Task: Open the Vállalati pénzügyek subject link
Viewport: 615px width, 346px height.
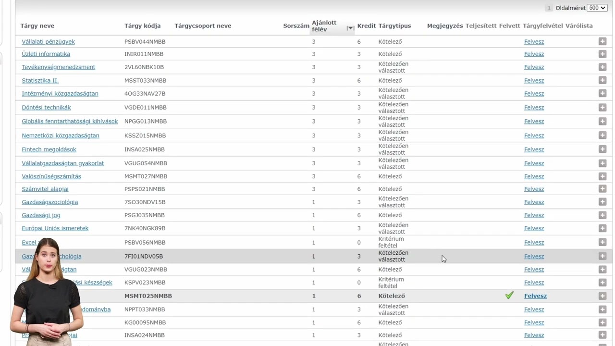Action: 48,42
